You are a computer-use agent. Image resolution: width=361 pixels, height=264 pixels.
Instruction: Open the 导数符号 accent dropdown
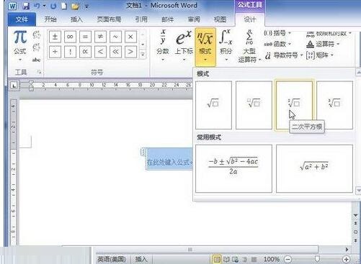284,55
